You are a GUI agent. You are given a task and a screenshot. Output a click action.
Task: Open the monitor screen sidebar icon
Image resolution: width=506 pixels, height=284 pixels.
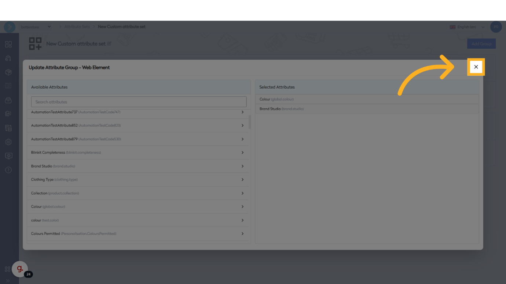(x=8, y=156)
